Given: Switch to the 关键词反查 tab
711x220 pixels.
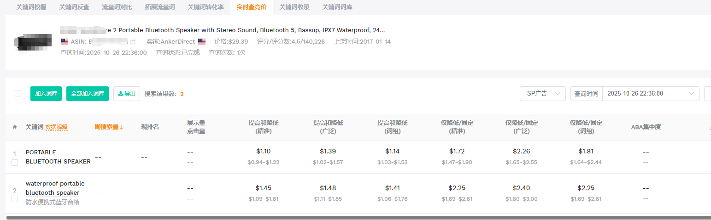Looking at the screenshot, I should click(74, 7).
